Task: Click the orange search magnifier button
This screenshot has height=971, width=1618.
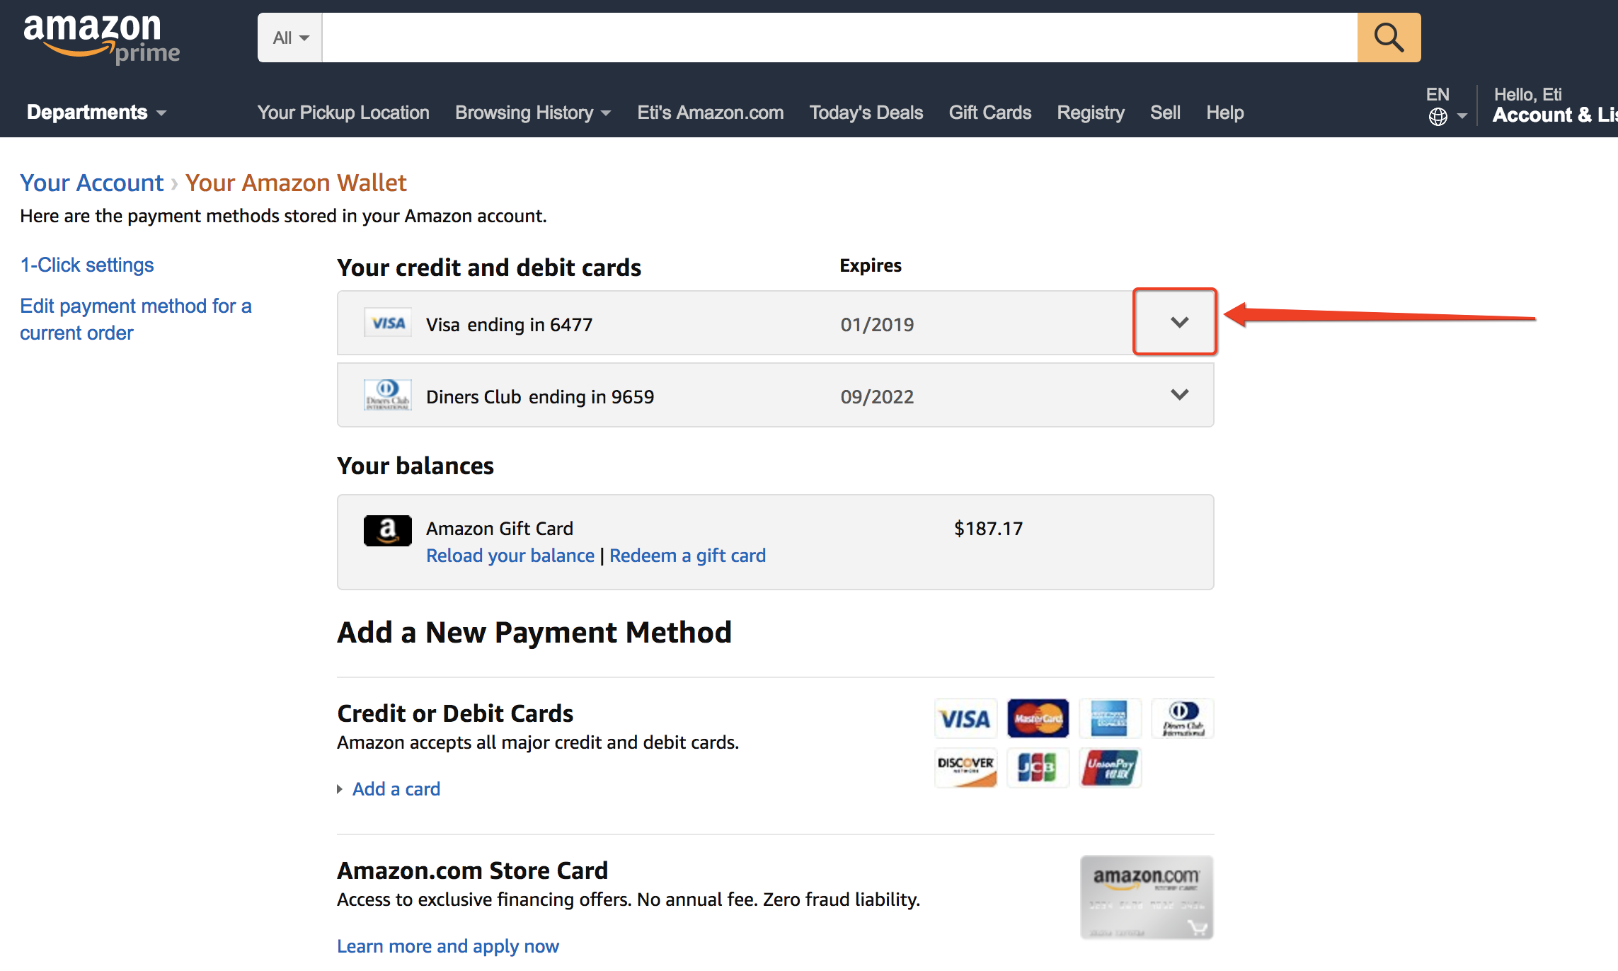Action: point(1389,38)
